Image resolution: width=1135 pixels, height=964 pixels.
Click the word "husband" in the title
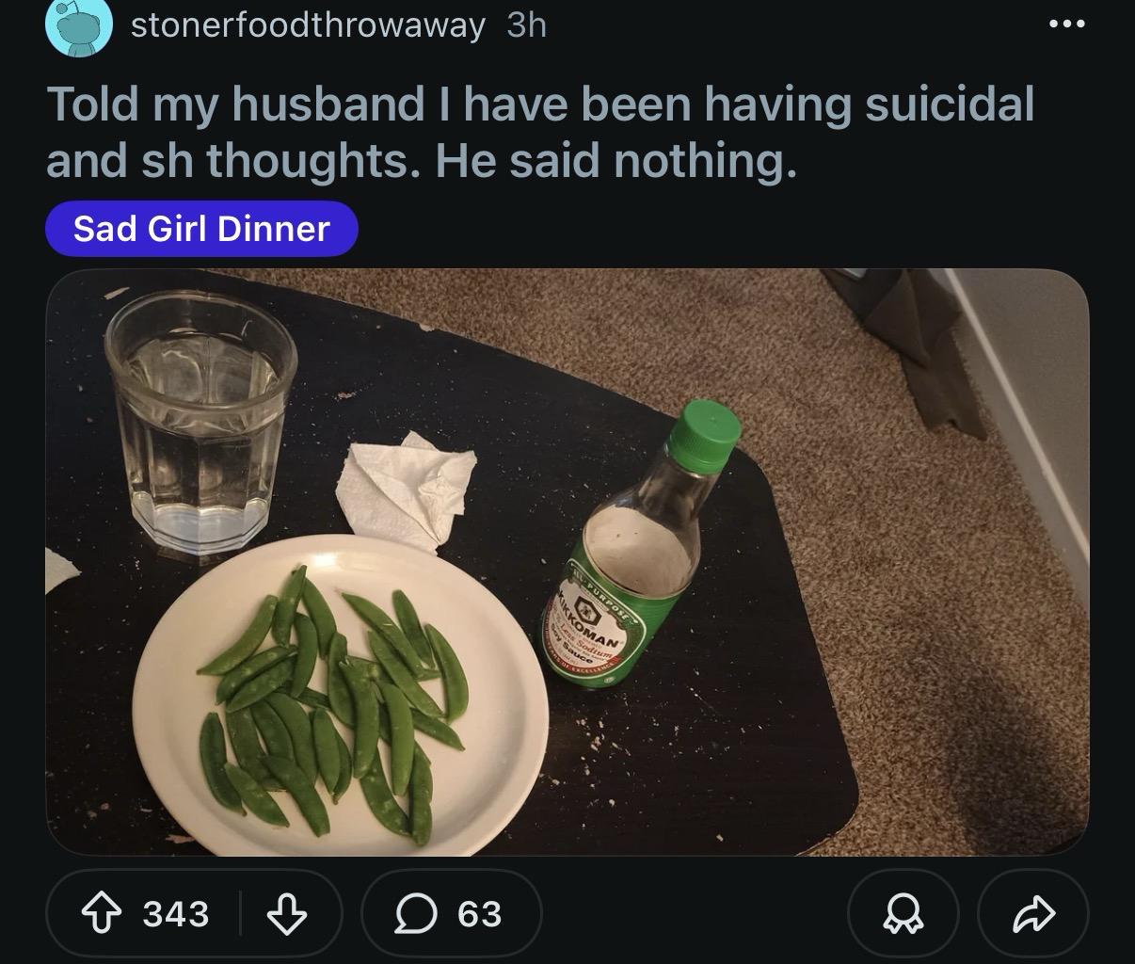[x=328, y=104]
